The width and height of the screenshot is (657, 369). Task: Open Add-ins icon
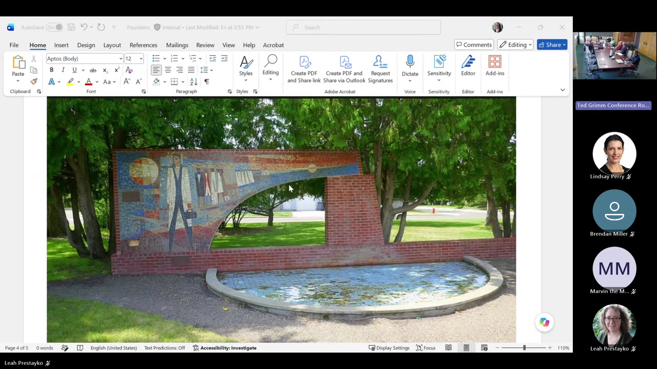495,62
